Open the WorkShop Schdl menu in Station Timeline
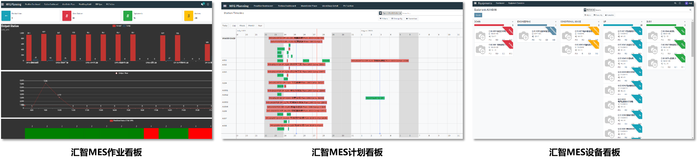The width and height of the screenshot is (698, 160). (x=330, y=6)
